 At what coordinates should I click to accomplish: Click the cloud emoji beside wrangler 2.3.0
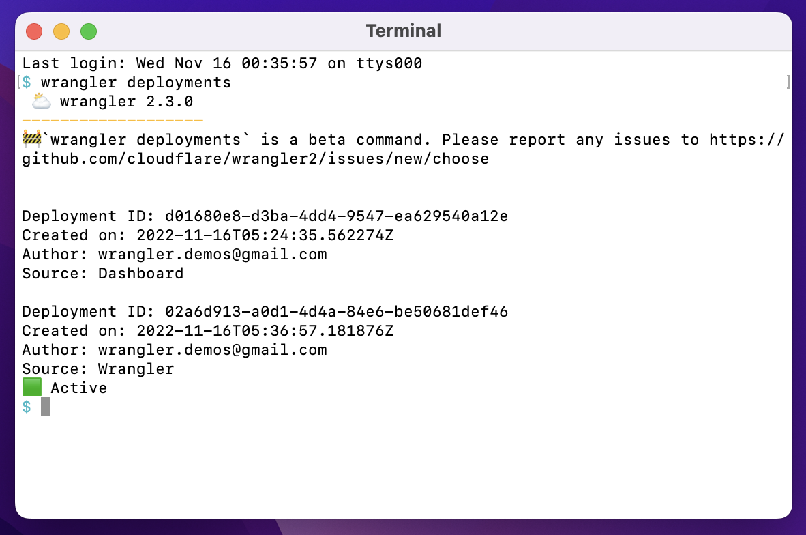[41, 102]
